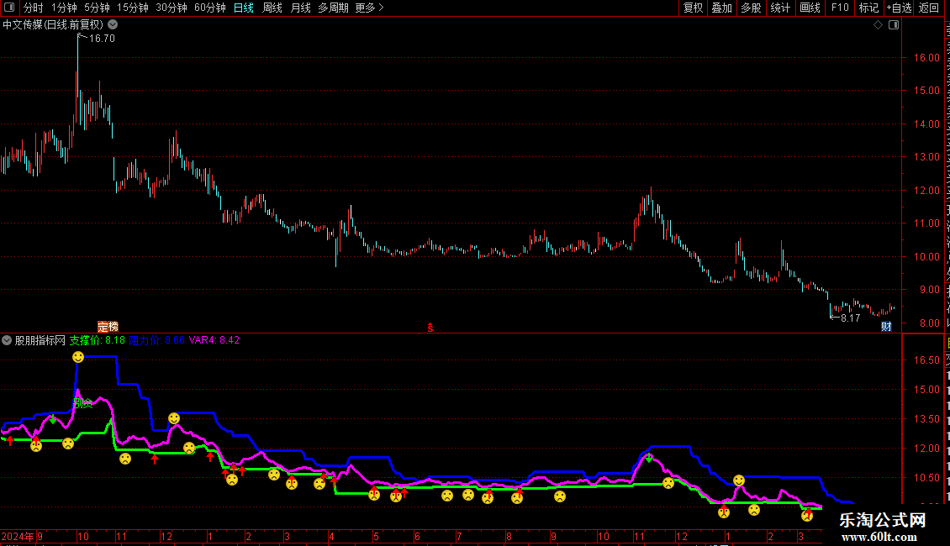Click the 8.17 low price label

click(x=850, y=318)
